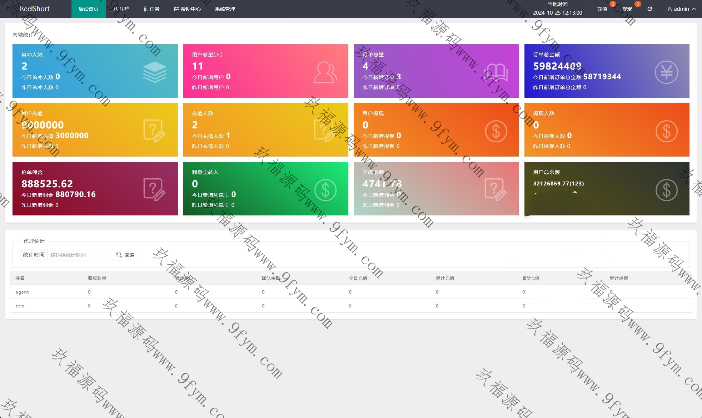Click the dollar icon on 用户提现 card
The image size is (702, 418).
pos(496,131)
